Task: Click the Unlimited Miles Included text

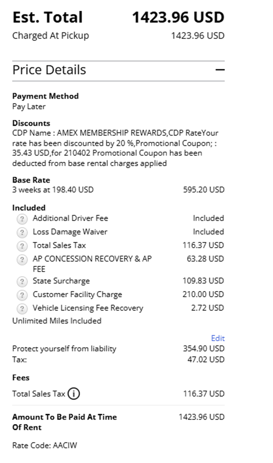Action: point(56,321)
